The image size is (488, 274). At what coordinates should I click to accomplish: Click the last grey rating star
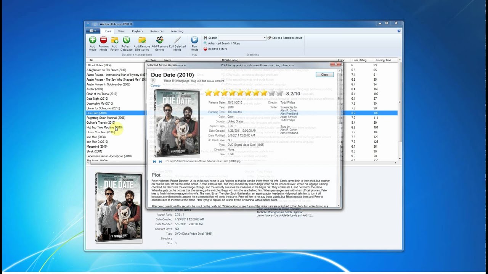coord(280,93)
